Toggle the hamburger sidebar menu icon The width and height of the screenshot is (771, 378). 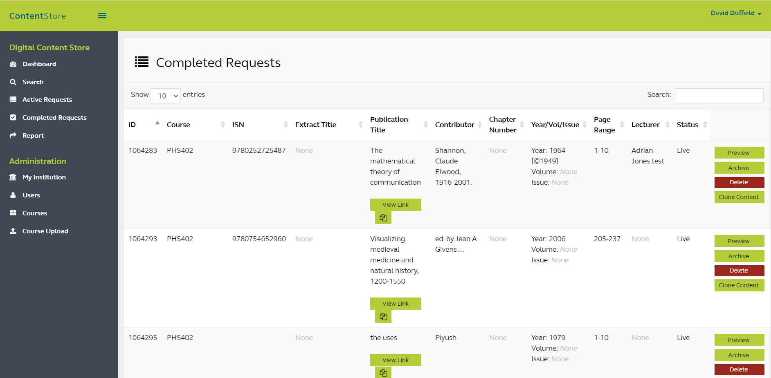coord(102,16)
